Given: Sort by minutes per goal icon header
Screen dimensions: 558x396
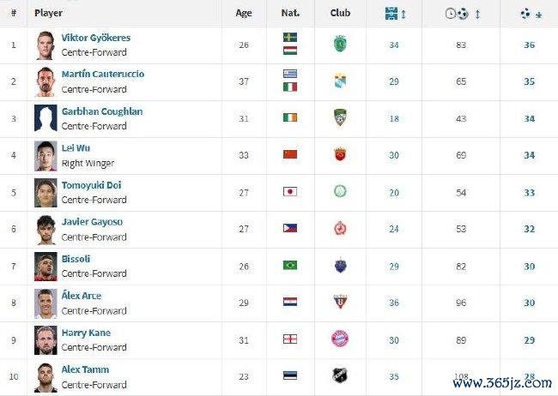Looking at the screenshot, I should [x=462, y=14].
